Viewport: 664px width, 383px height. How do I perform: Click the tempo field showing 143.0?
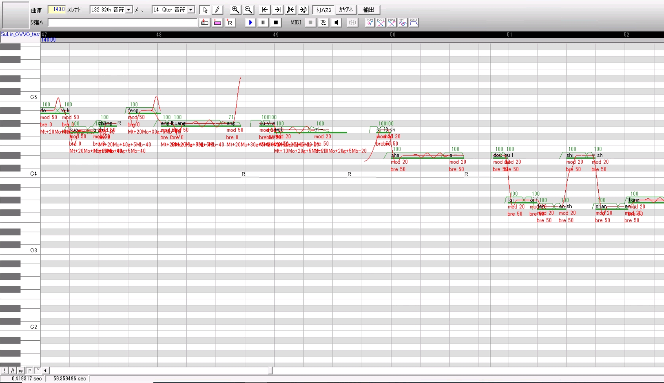coord(57,9)
